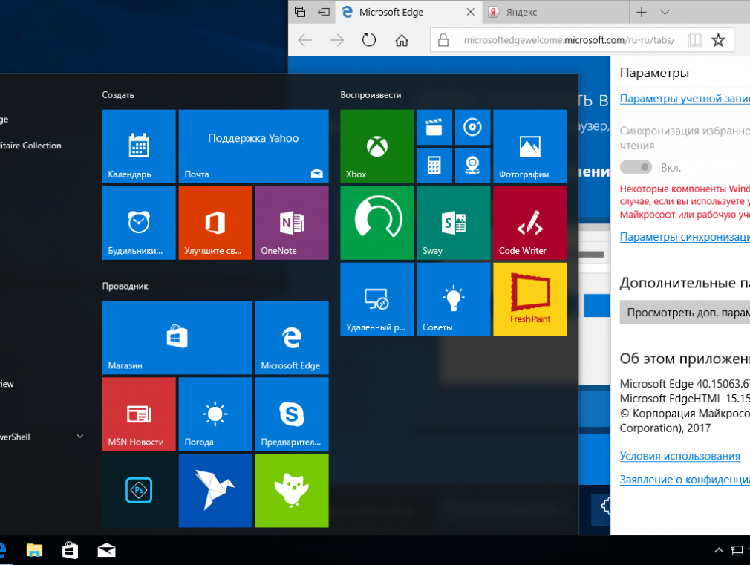750x565 pixels.
Task: Launch the Calculator small tile
Action: coord(434,166)
